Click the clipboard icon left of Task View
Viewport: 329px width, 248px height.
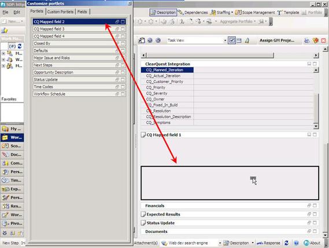[142, 40]
